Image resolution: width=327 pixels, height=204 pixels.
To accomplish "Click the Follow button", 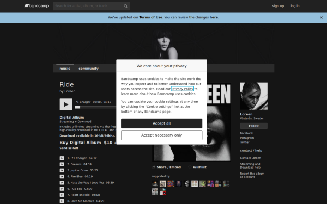I will pyautogui.click(x=254, y=126).
